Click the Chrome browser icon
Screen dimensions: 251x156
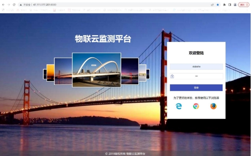coord(196,106)
